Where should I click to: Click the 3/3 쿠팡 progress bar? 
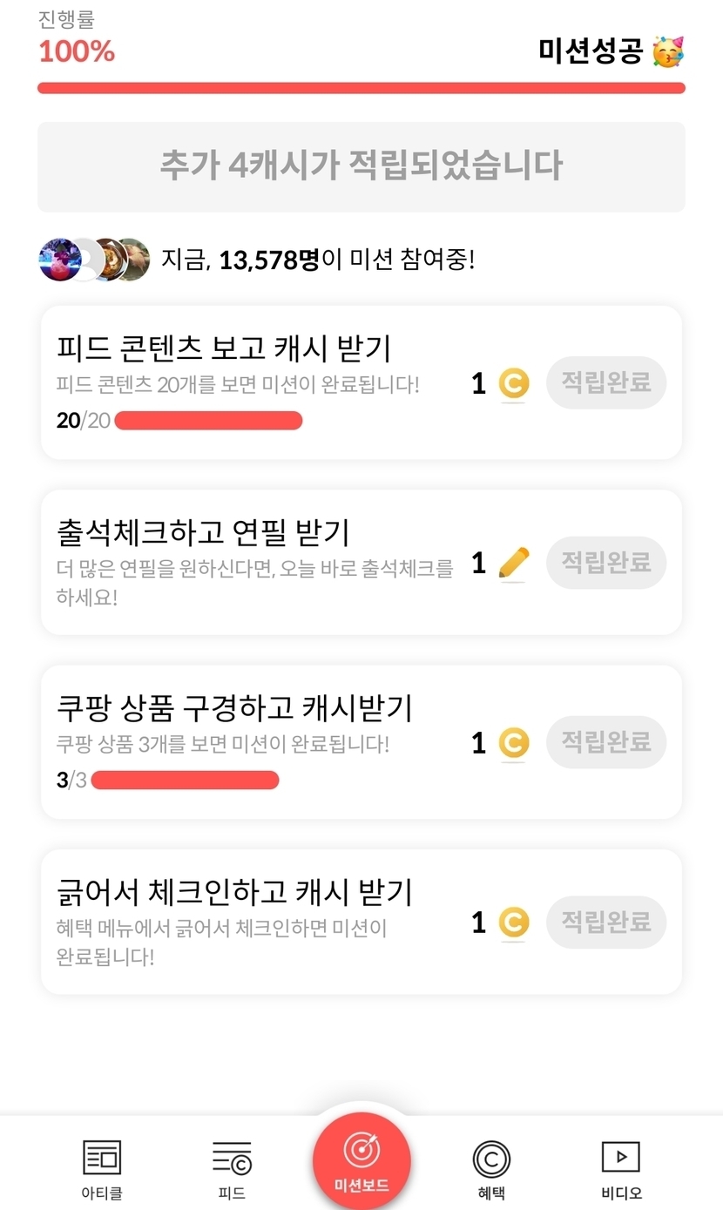[x=185, y=780]
